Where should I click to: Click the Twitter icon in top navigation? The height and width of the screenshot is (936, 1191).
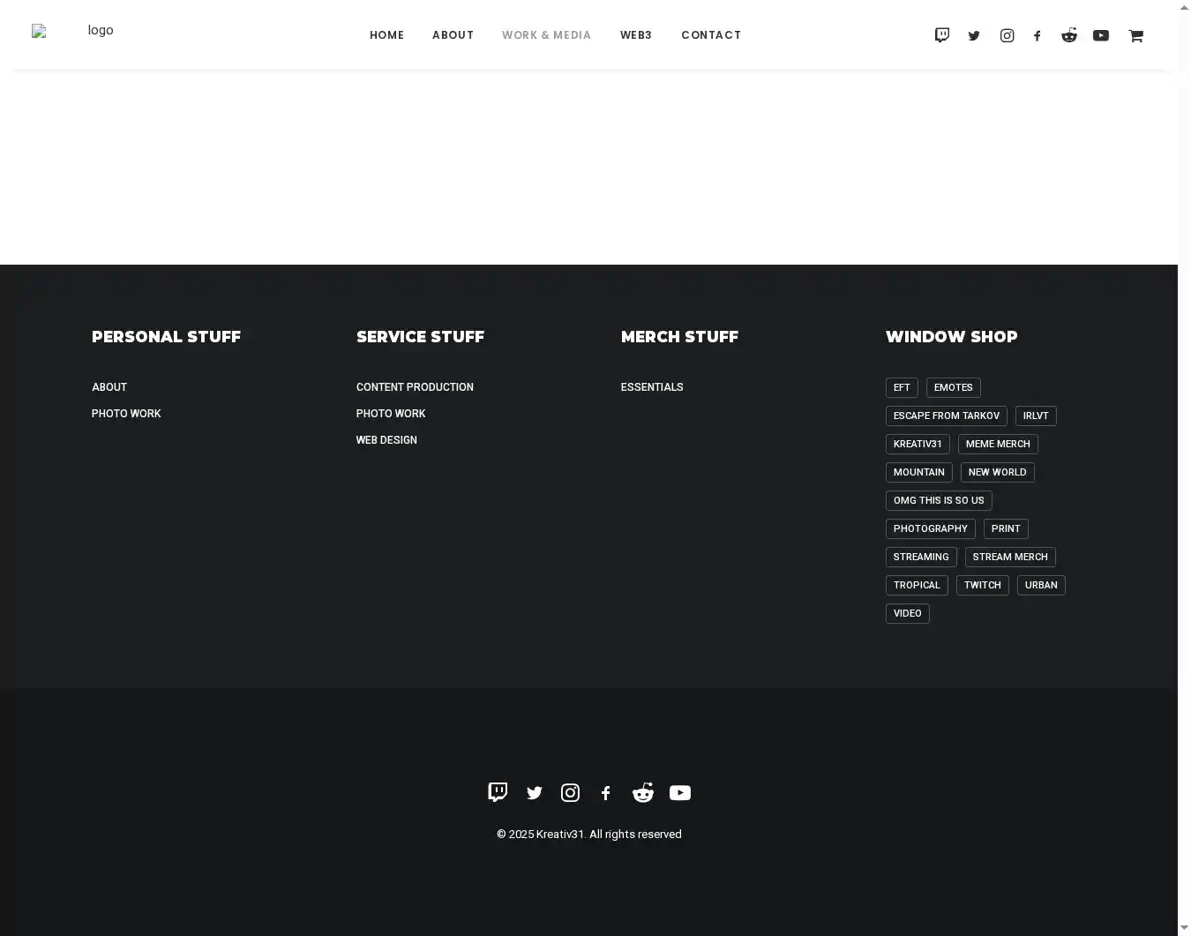tap(974, 36)
